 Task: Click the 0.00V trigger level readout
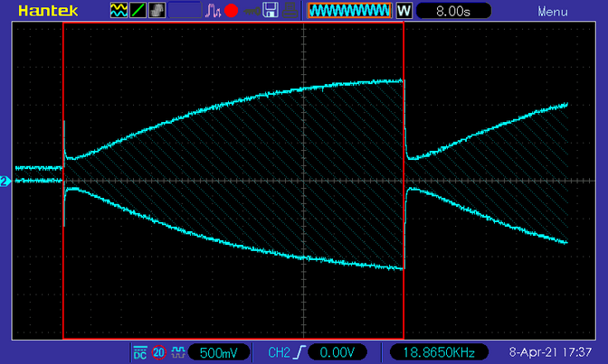click(337, 352)
